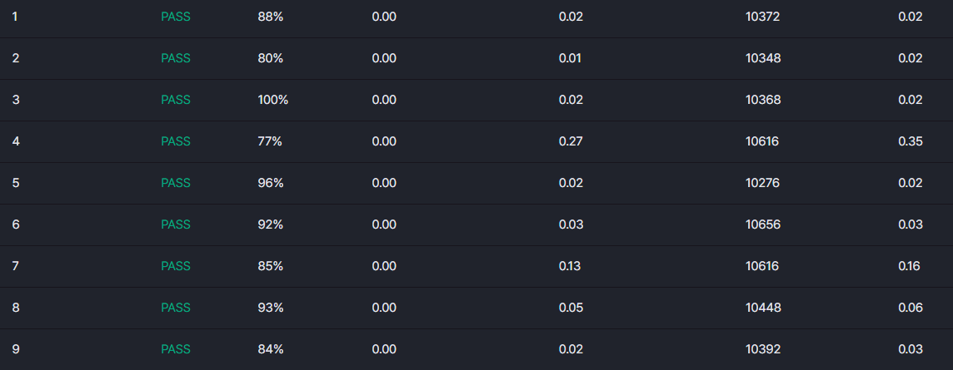Click the 10276 value in row 5
Screen dimensions: 953x370
(763, 183)
